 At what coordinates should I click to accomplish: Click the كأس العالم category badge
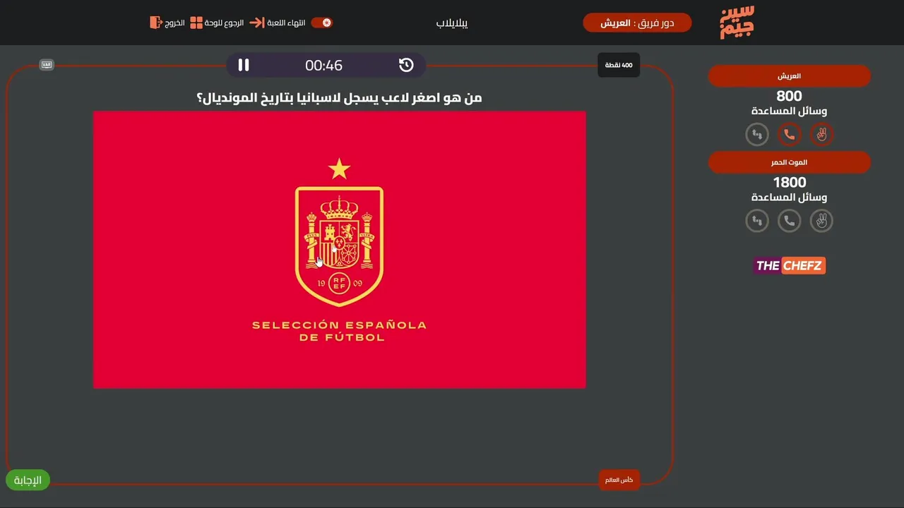[x=619, y=480]
